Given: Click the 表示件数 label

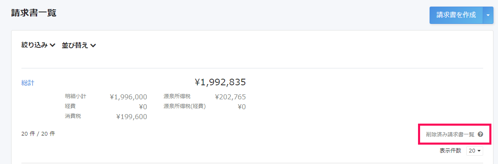Looking at the screenshot, I should [x=450, y=151].
